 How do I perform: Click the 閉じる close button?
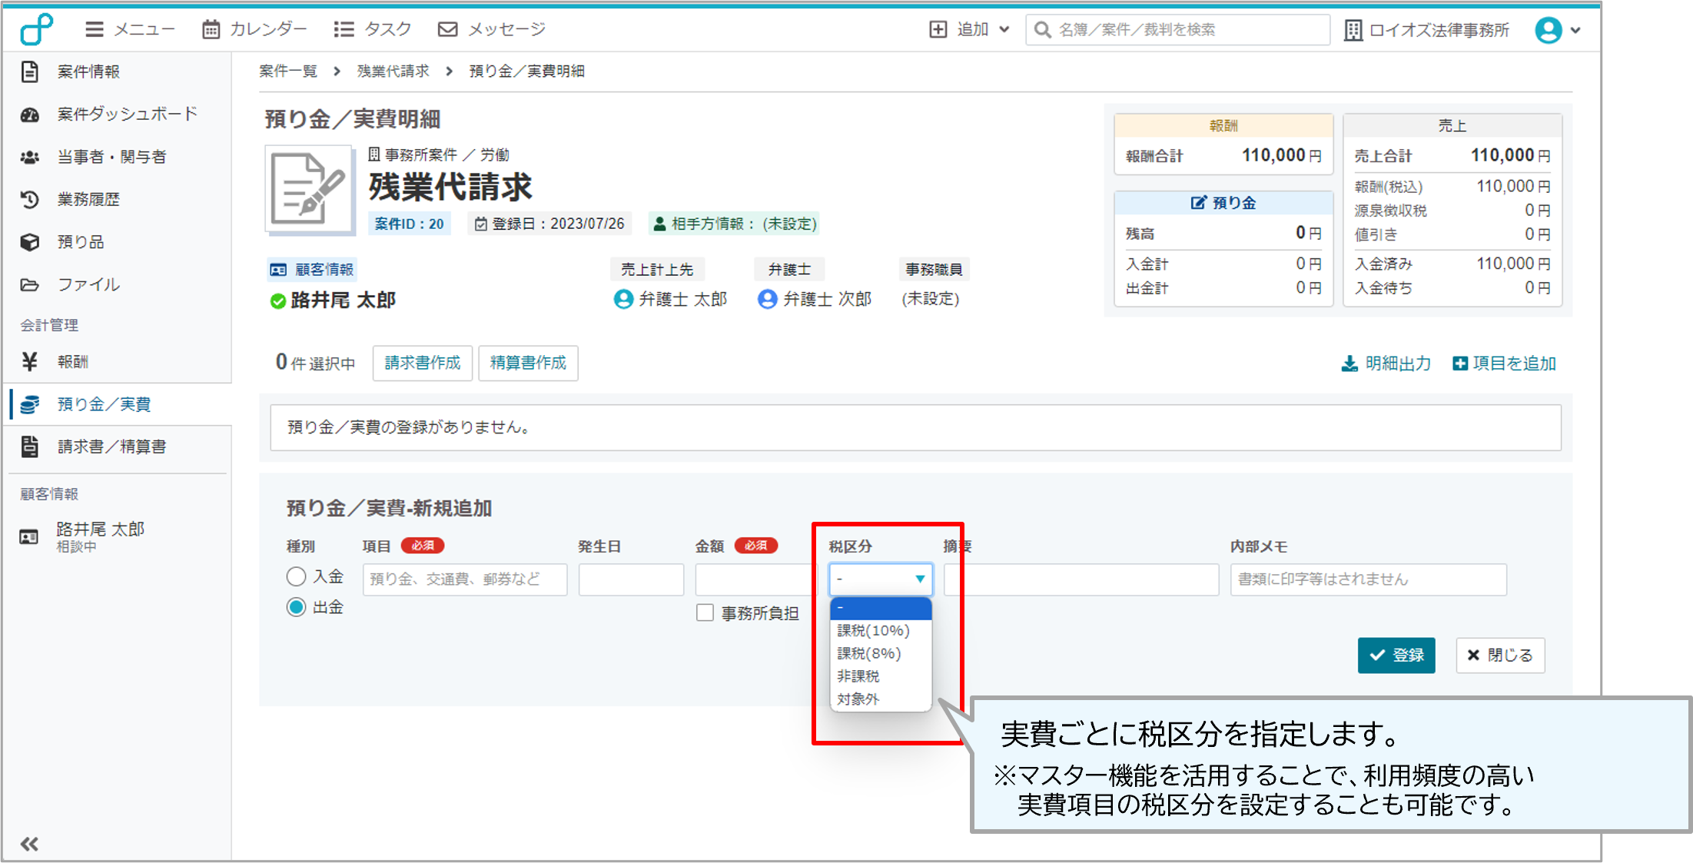[1500, 656]
